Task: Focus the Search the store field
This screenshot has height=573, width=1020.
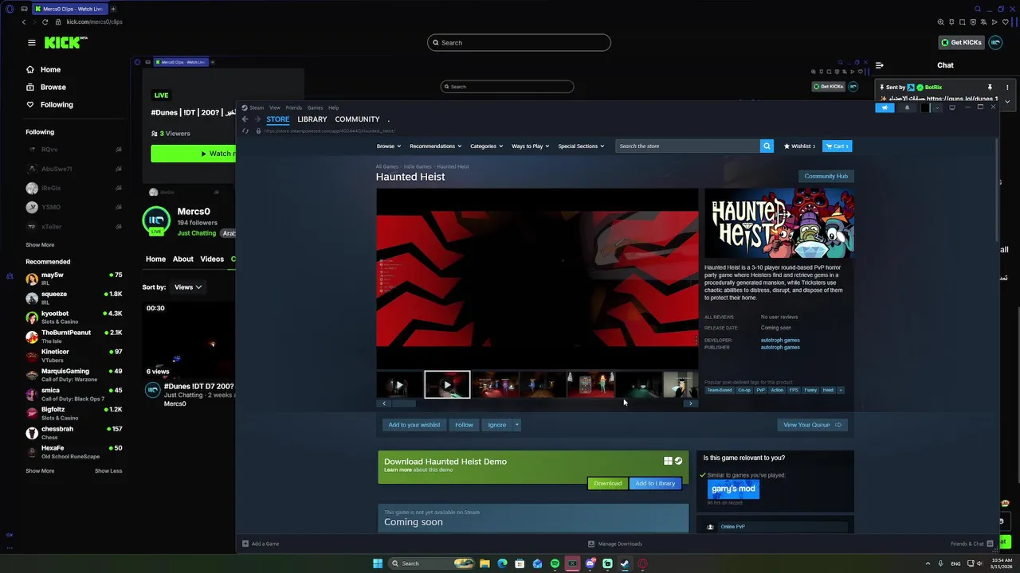Action: (688, 146)
